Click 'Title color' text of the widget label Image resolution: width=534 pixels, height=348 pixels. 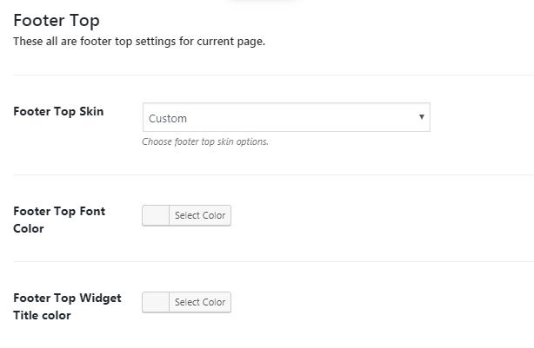point(42,315)
